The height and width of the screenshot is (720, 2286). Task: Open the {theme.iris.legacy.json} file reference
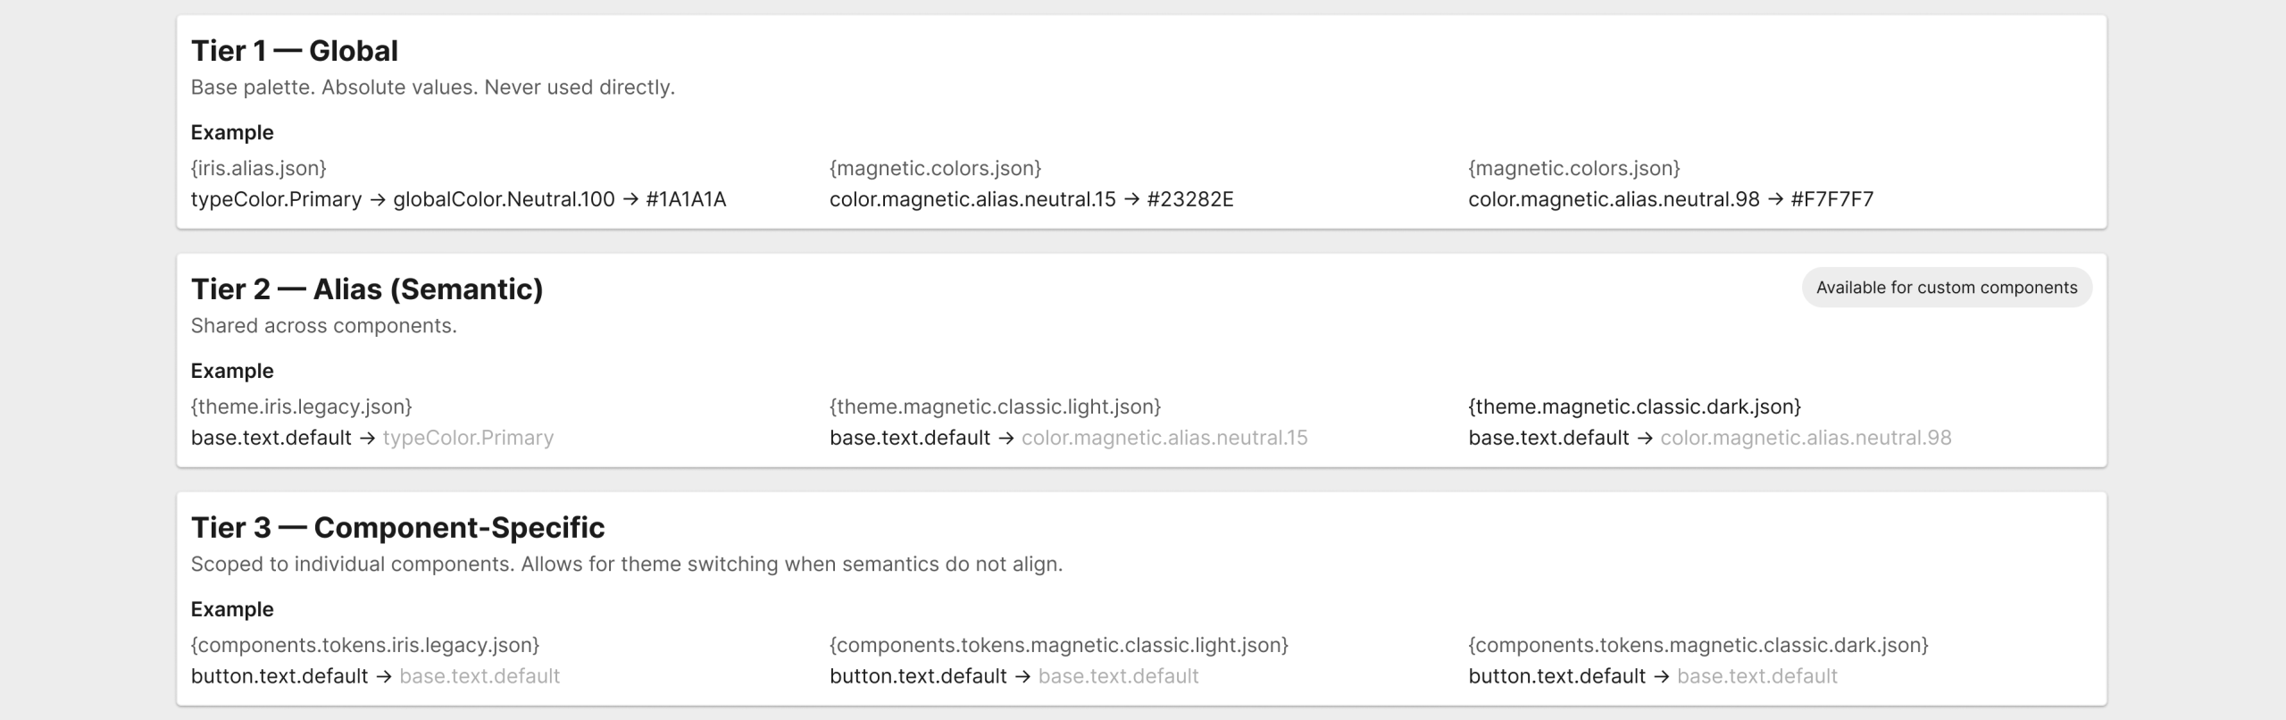pos(302,406)
